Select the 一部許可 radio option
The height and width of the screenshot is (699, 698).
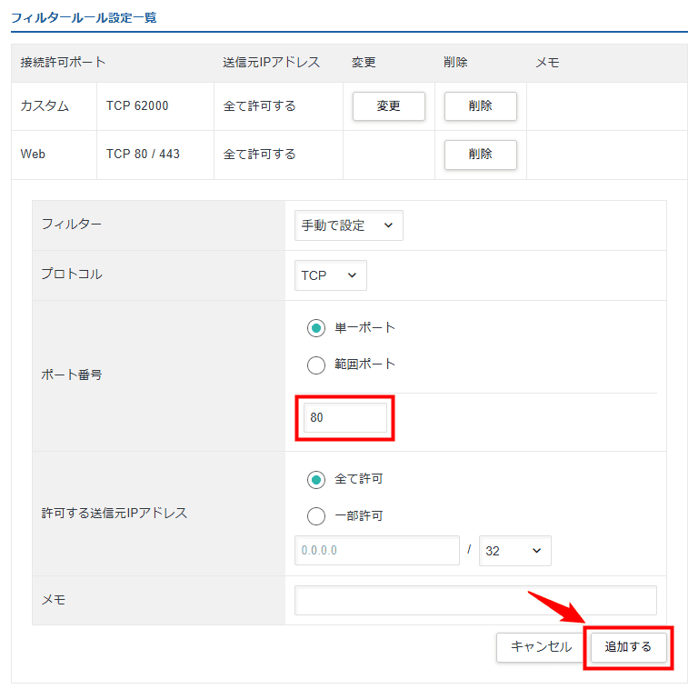coord(316,516)
